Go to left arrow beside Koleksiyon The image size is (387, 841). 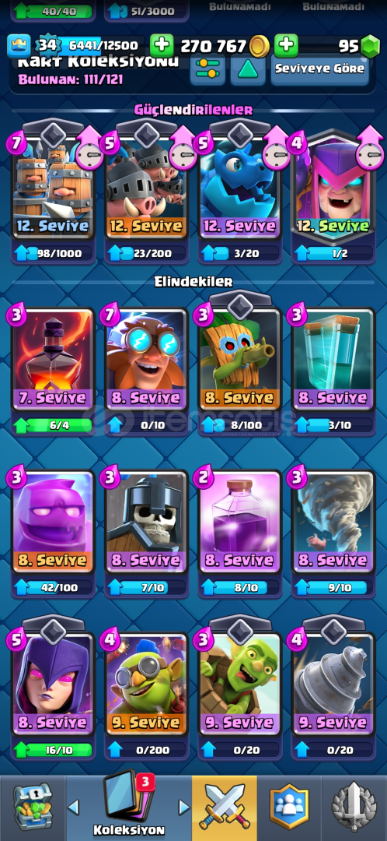(x=74, y=807)
